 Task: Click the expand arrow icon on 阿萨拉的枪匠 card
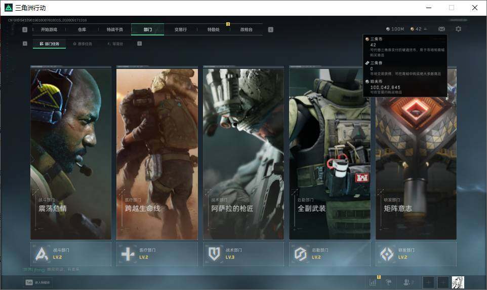[x=208, y=192]
